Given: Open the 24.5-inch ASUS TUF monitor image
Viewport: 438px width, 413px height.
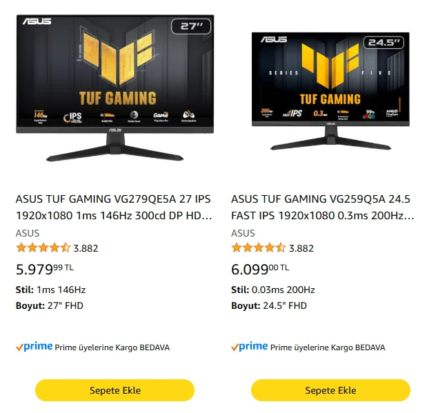Looking at the screenshot, I should click(330, 91).
